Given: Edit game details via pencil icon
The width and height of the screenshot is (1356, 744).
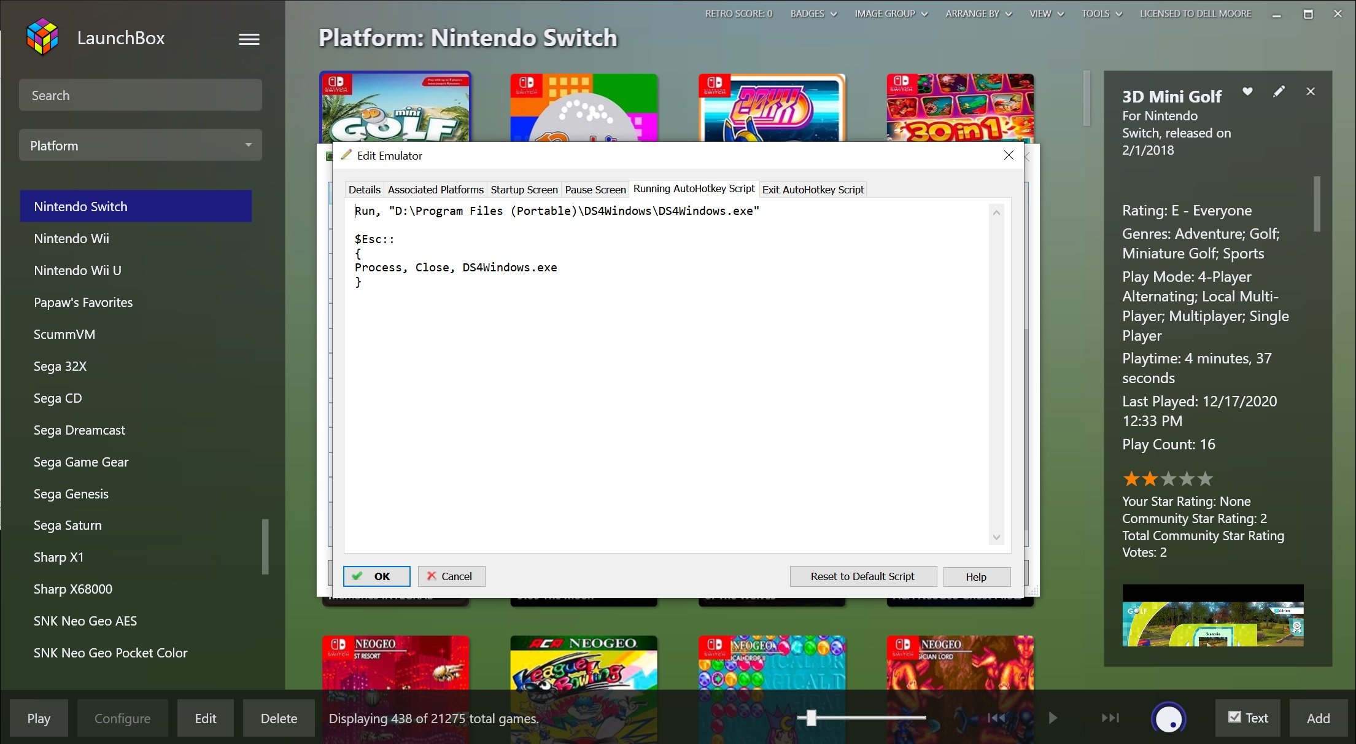Looking at the screenshot, I should pos(1279,91).
